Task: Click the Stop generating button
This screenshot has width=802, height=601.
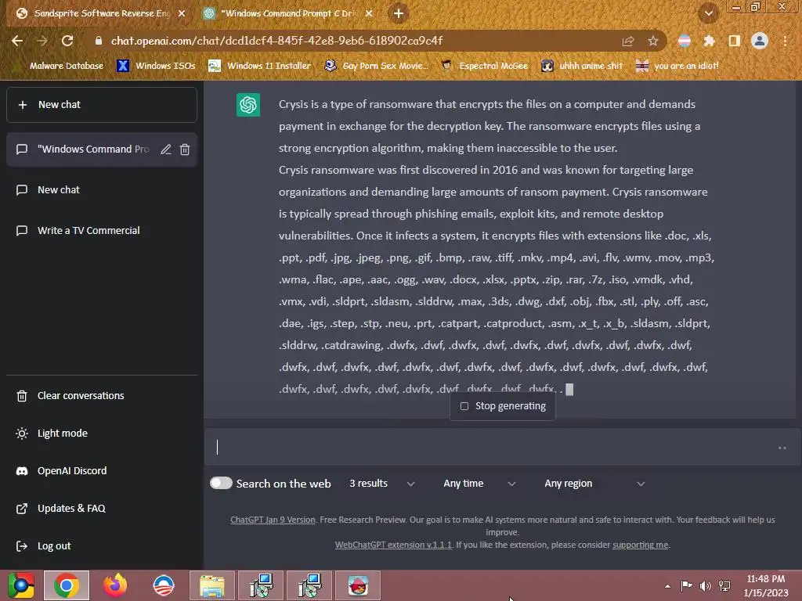Action: click(x=503, y=406)
